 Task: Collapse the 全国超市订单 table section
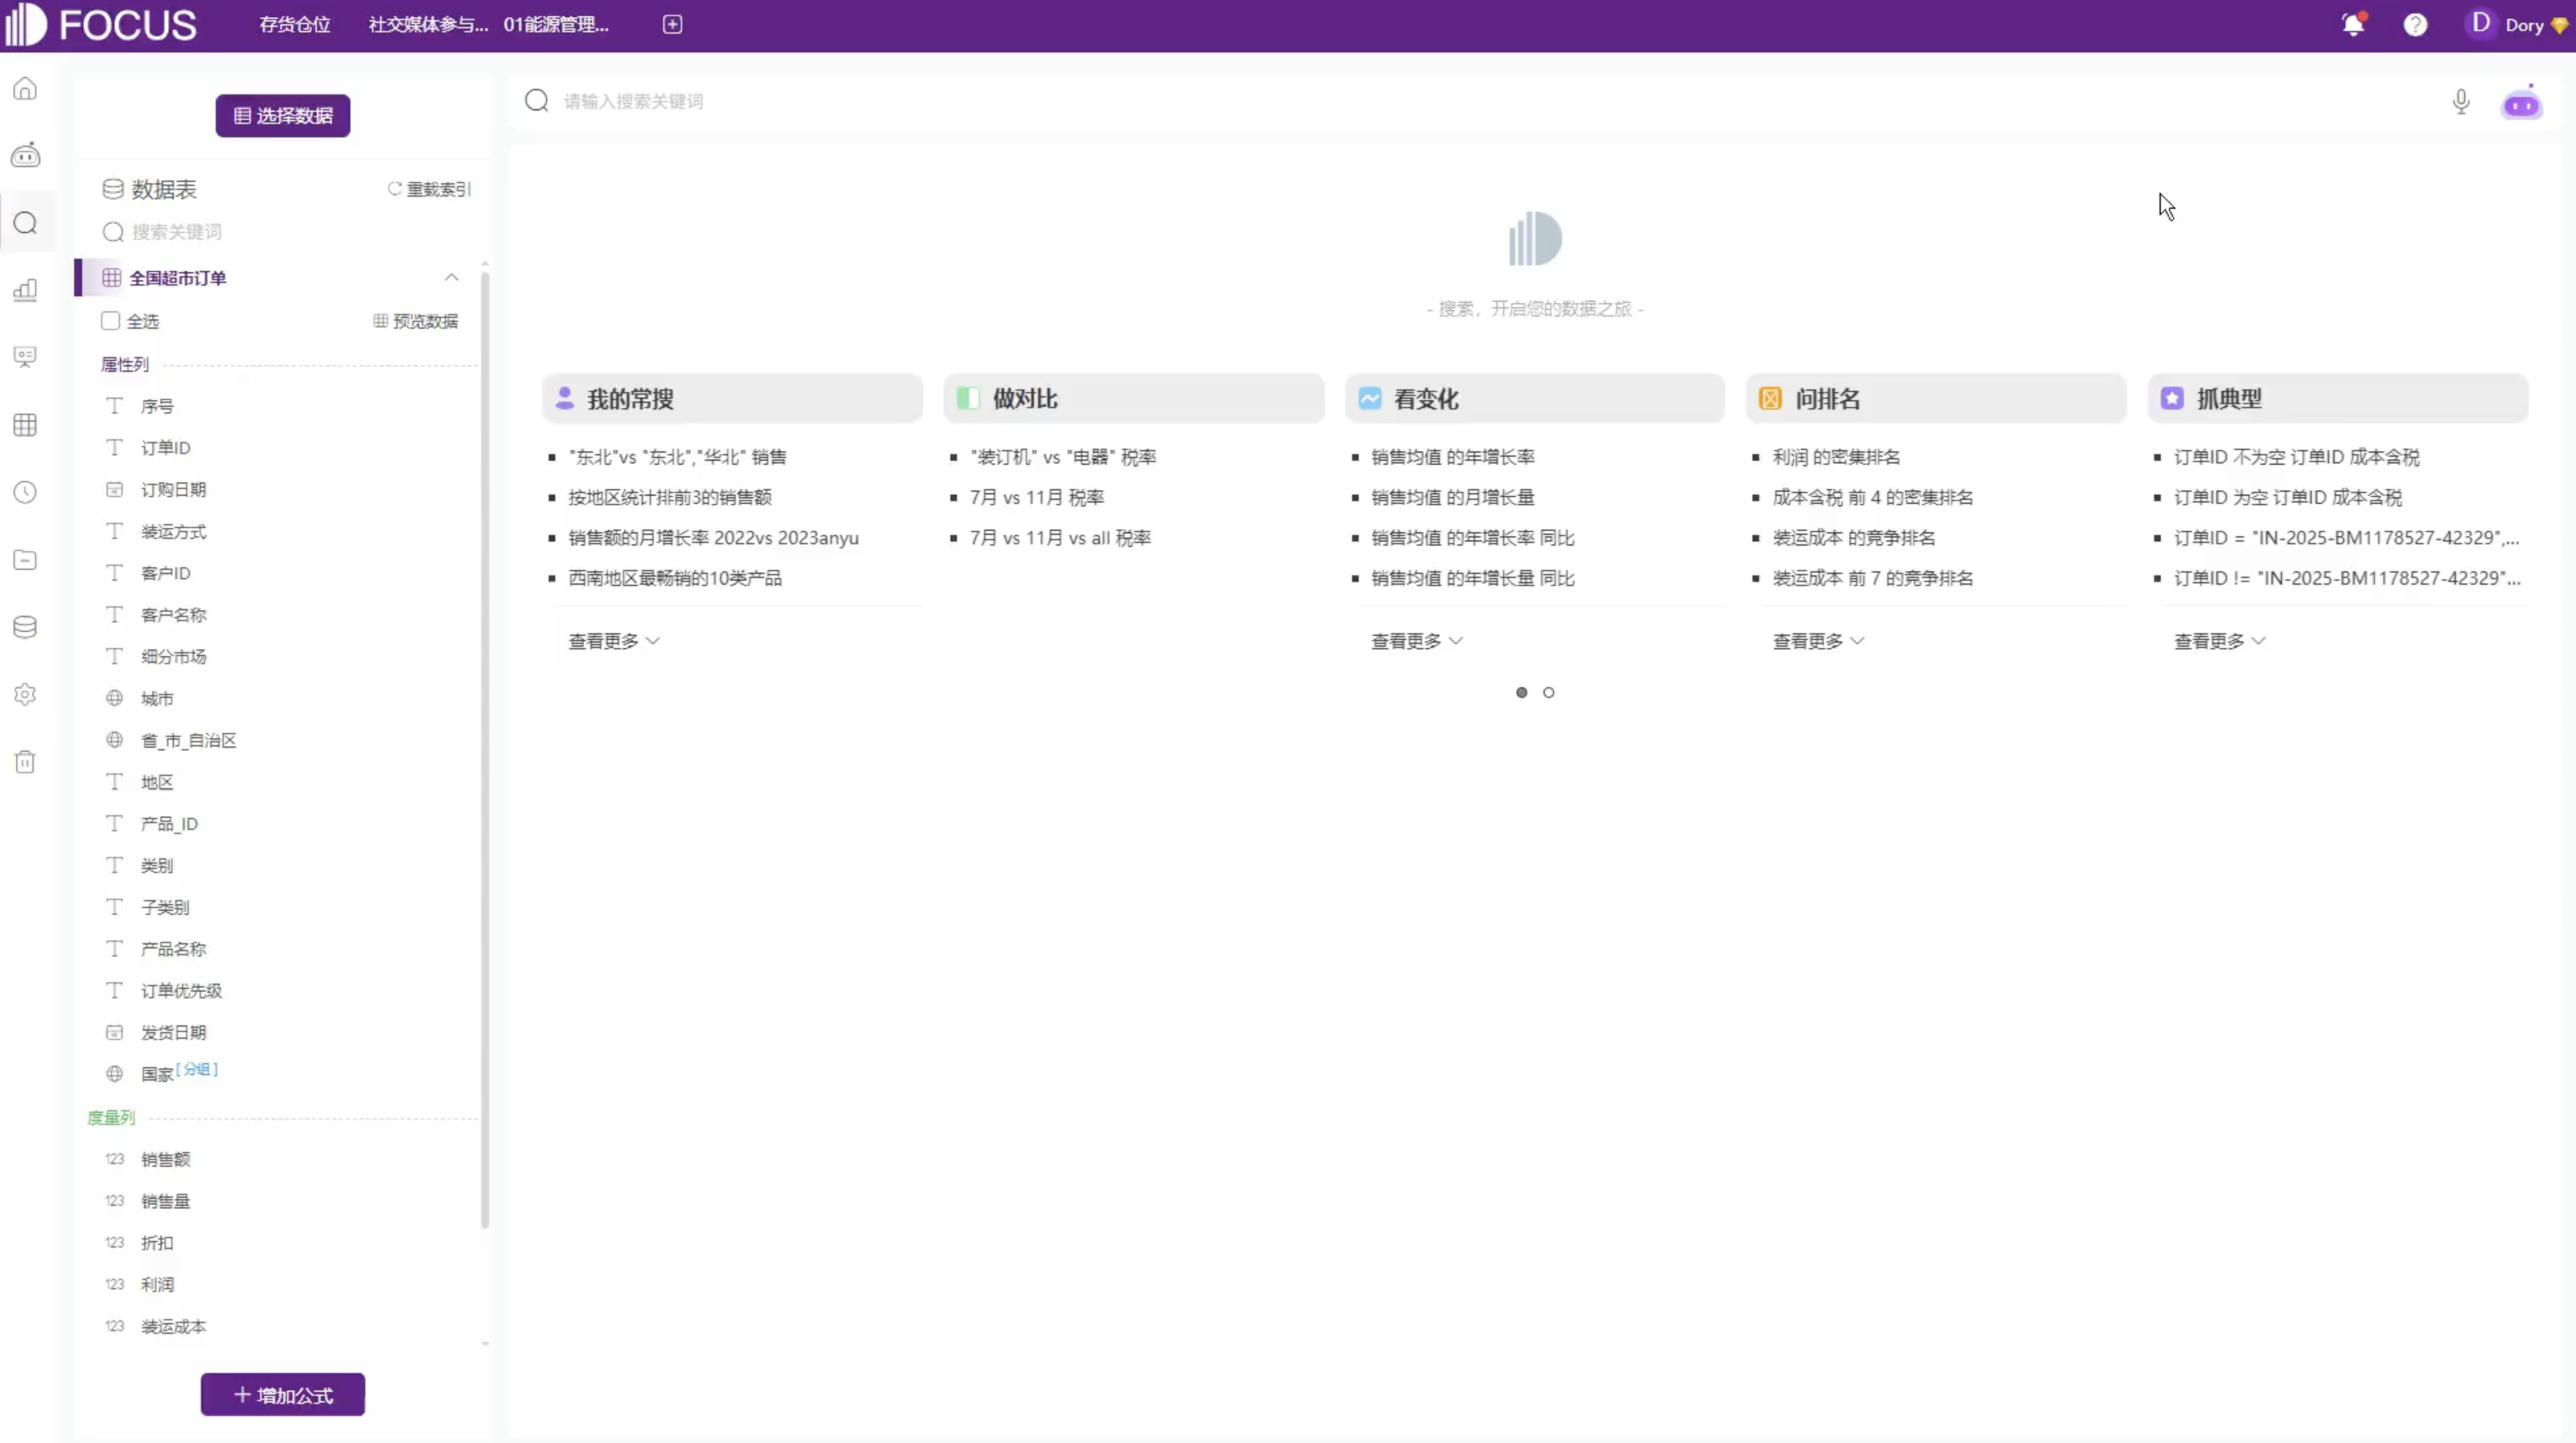(x=451, y=277)
